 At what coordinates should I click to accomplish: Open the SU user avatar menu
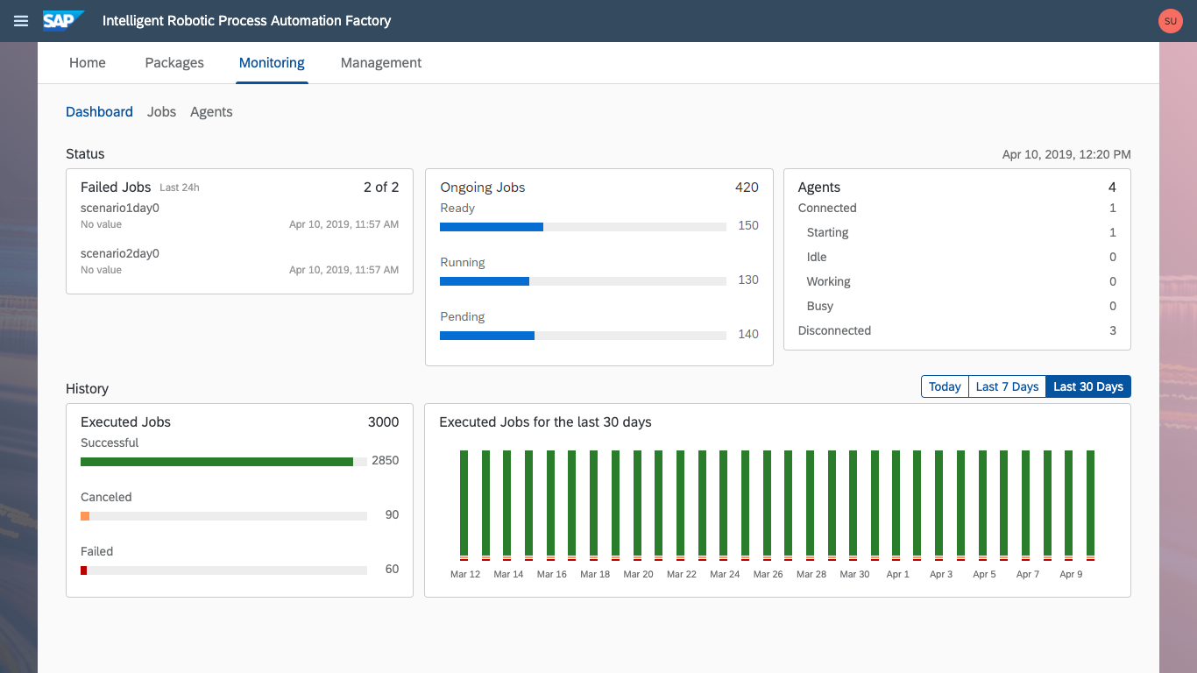1170,21
